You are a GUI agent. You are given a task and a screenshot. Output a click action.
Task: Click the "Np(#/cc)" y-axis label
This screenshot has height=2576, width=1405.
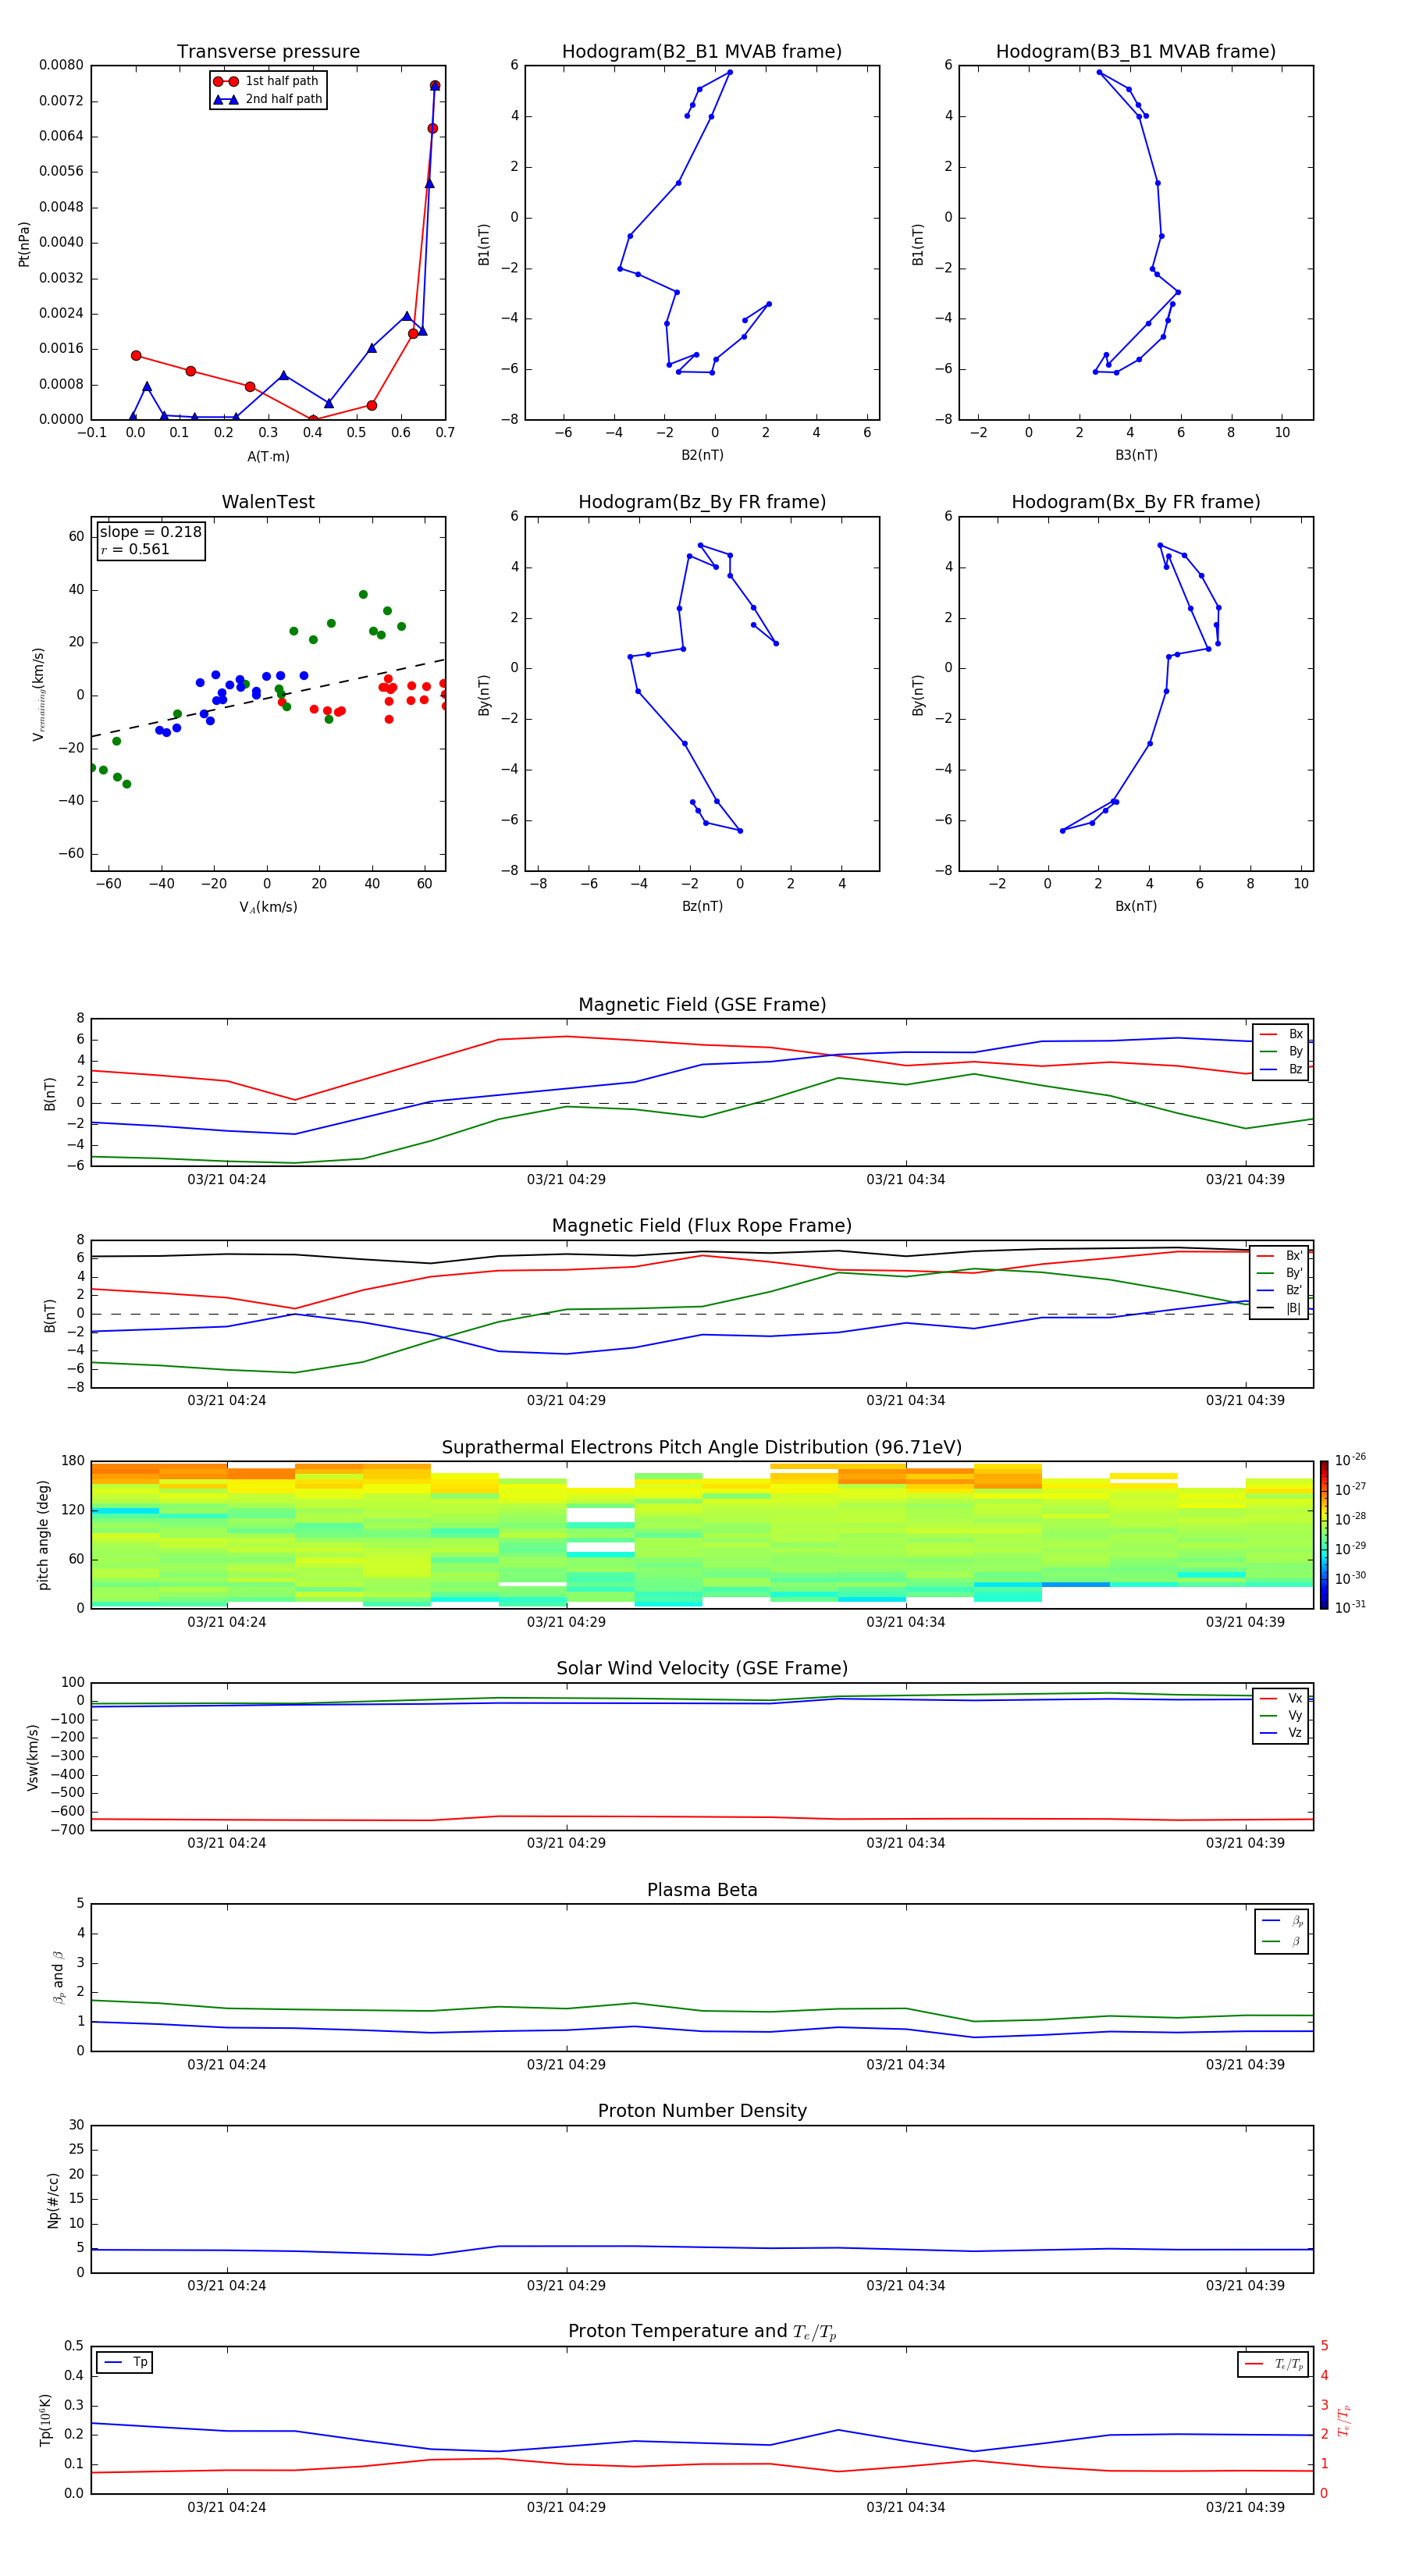pyautogui.click(x=53, y=2200)
